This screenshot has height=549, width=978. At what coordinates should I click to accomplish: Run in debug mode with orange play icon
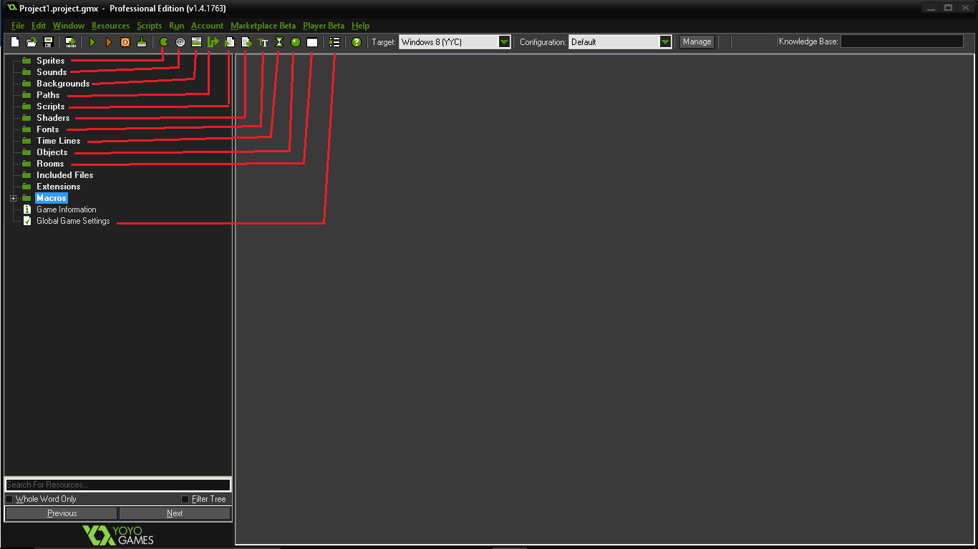[109, 42]
